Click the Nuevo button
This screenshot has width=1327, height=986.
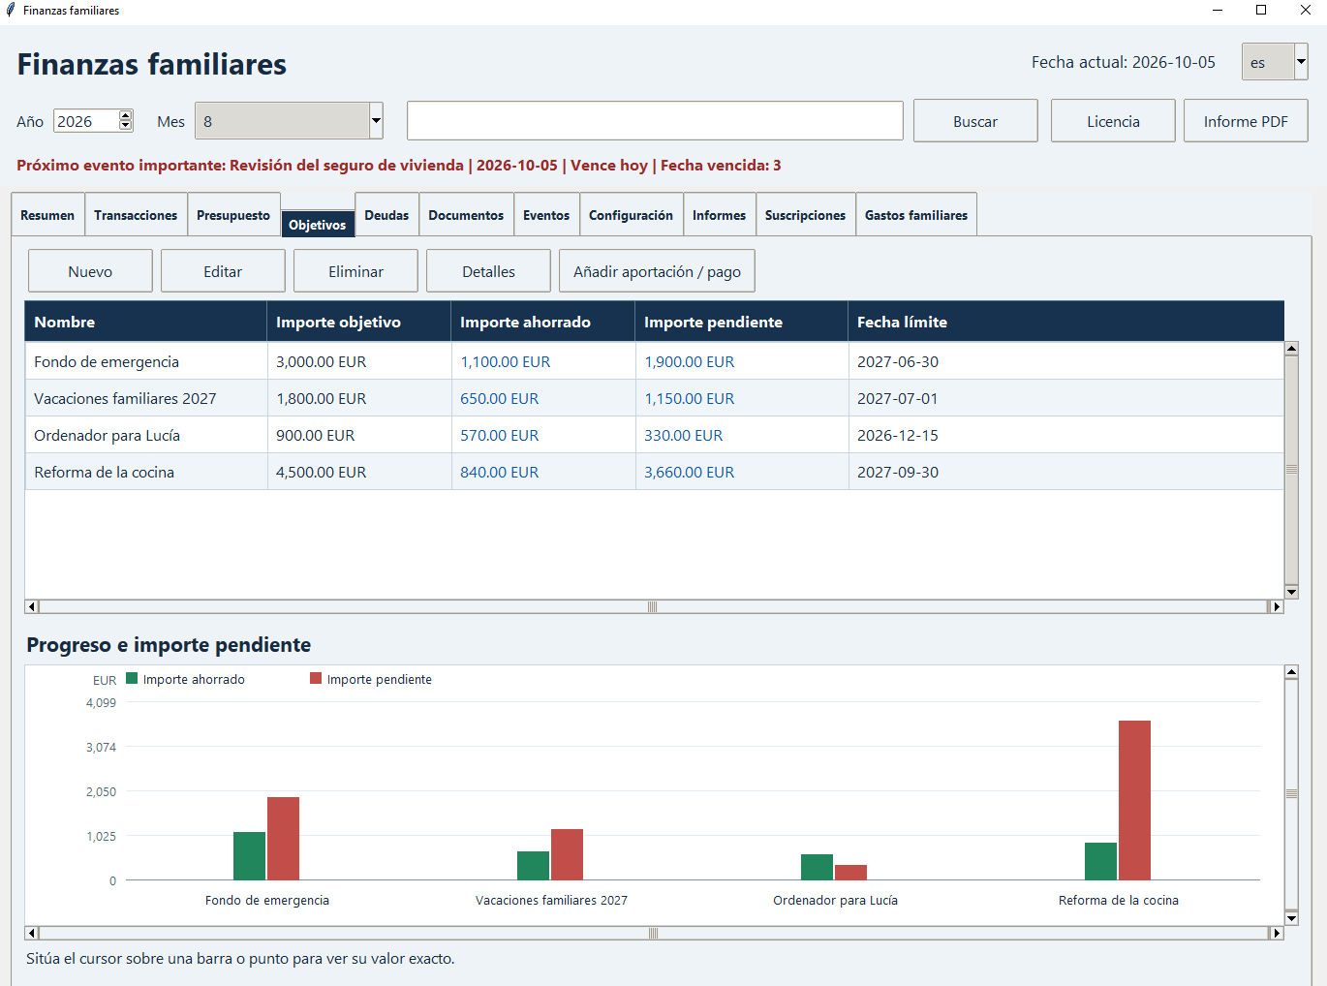point(90,271)
